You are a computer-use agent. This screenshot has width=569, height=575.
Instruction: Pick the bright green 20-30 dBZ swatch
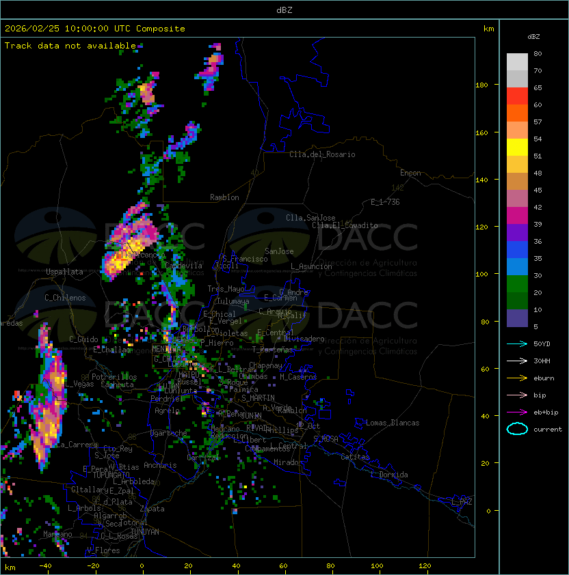point(517,284)
